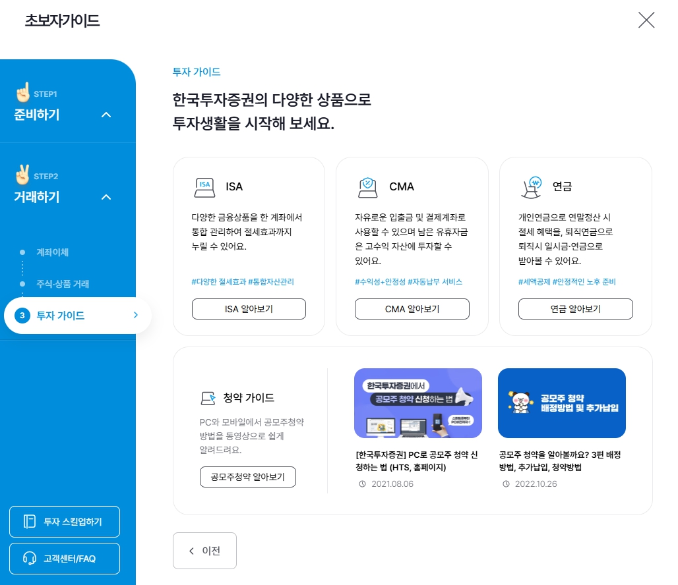Click the 2021.08.06 date text
Image resolution: width=678 pixels, height=585 pixels.
tap(392, 484)
